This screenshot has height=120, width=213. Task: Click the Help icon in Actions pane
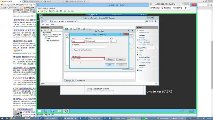[x=138, y=70]
